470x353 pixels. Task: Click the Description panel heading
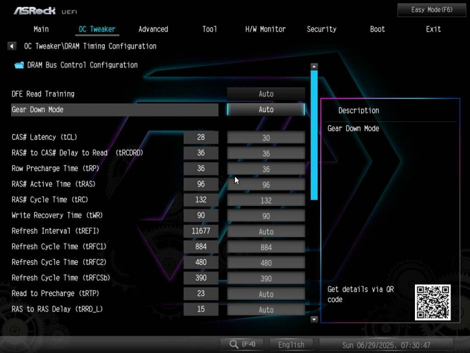pos(359,110)
